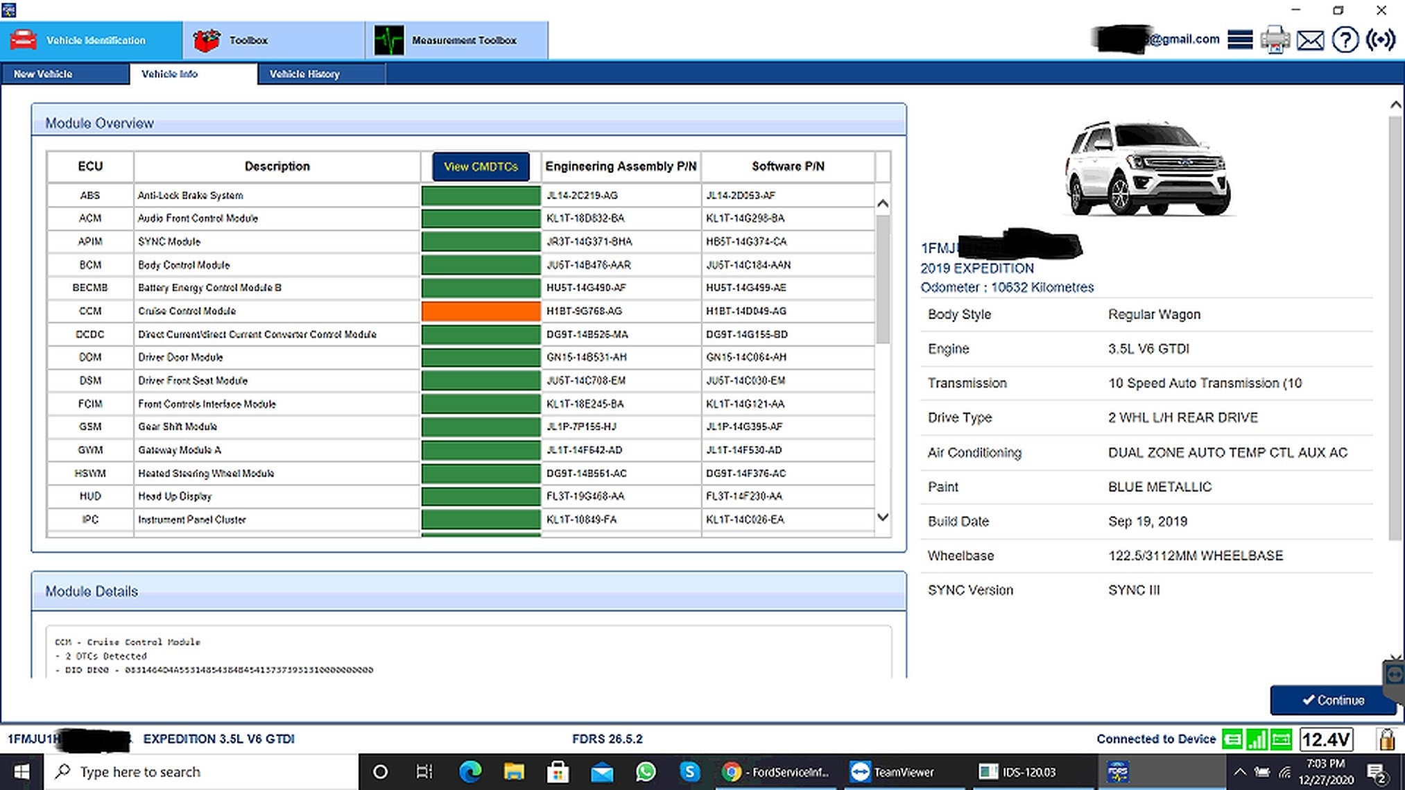The height and width of the screenshot is (790, 1405).
Task: Open the Vehicle Identification tab
Action: 91,40
